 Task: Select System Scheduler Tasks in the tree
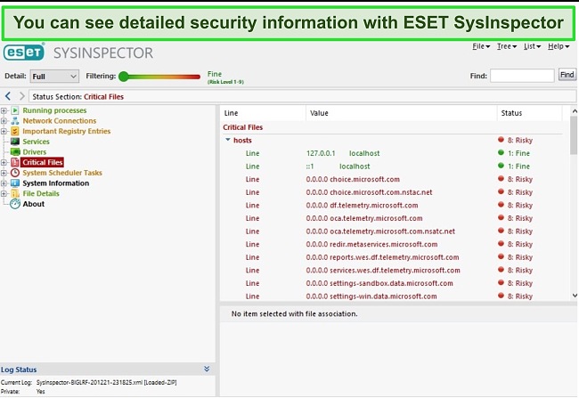[62, 173]
